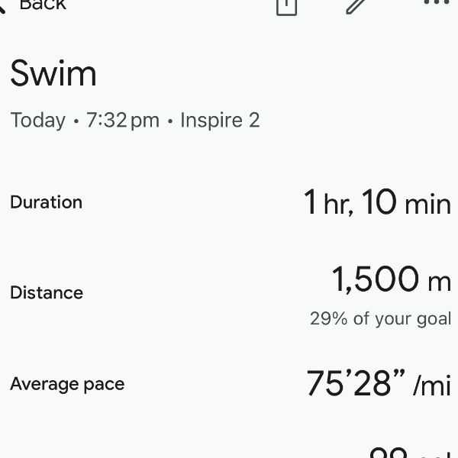Tap the /mi unit beside the pace
The height and width of the screenshot is (458, 458).
click(x=432, y=386)
